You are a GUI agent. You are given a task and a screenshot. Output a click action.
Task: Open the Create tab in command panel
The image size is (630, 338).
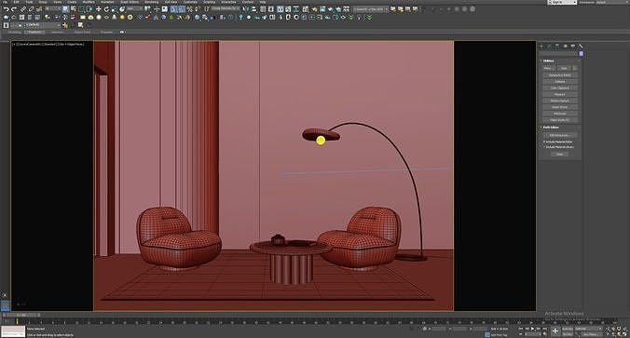tap(541, 46)
